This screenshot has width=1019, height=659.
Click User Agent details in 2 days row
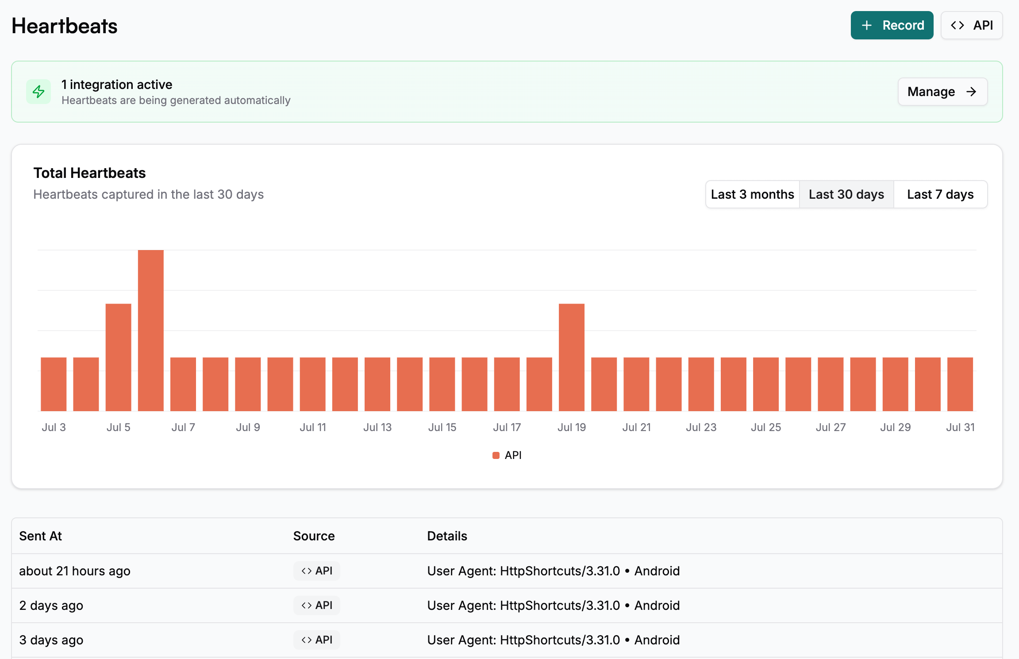point(554,605)
